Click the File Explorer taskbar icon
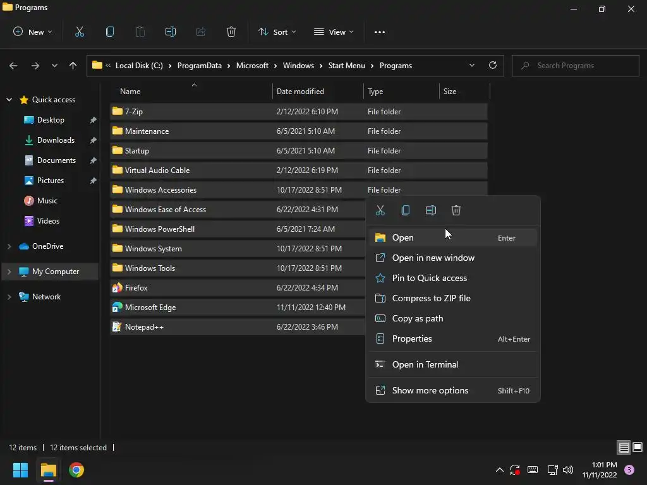 tap(48, 470)
